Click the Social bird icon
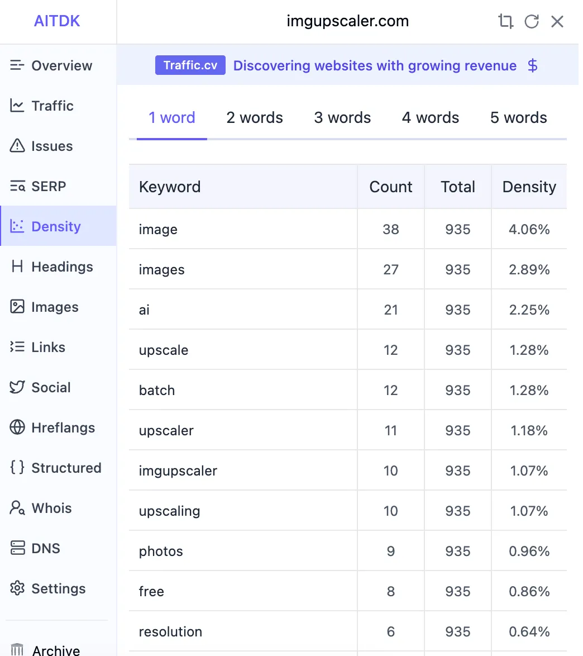583x656 pixels. pyautogui.click(x=17, y=387)
